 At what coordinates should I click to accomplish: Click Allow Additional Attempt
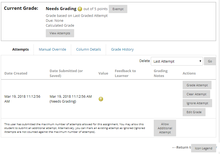[x=165, y=128]
